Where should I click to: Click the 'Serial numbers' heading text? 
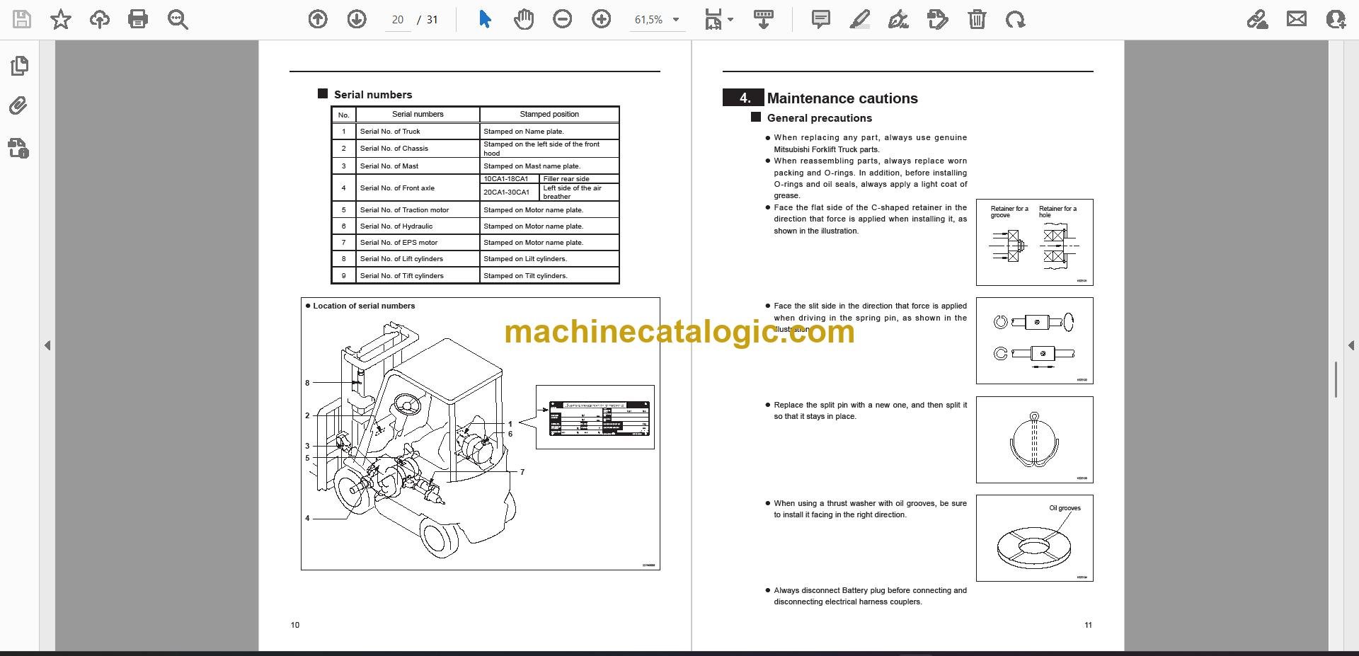pyautogui.click(x=372, y=95)
